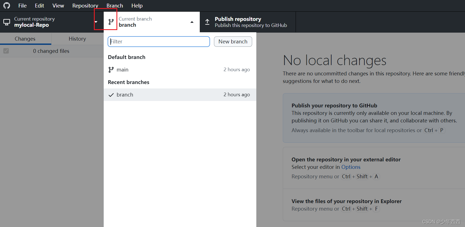
Task: Open the Branch menu
Action: (115, 6)
